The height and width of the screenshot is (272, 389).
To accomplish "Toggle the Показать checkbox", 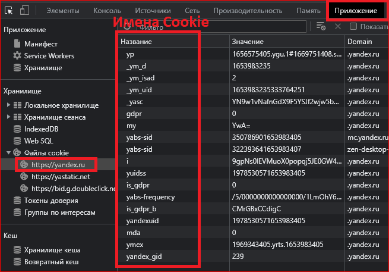I will tap(353, 26).
